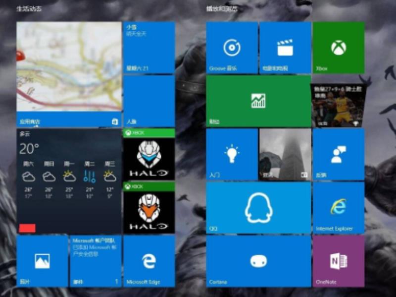Click the Tuesday (周二) forecast icon in weather tile
The height and width of the screenshot is (297, 396).
[x=90, y=177]
